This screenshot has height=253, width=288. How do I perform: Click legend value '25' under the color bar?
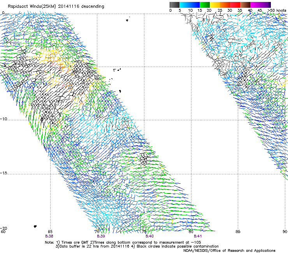point(220,11)
